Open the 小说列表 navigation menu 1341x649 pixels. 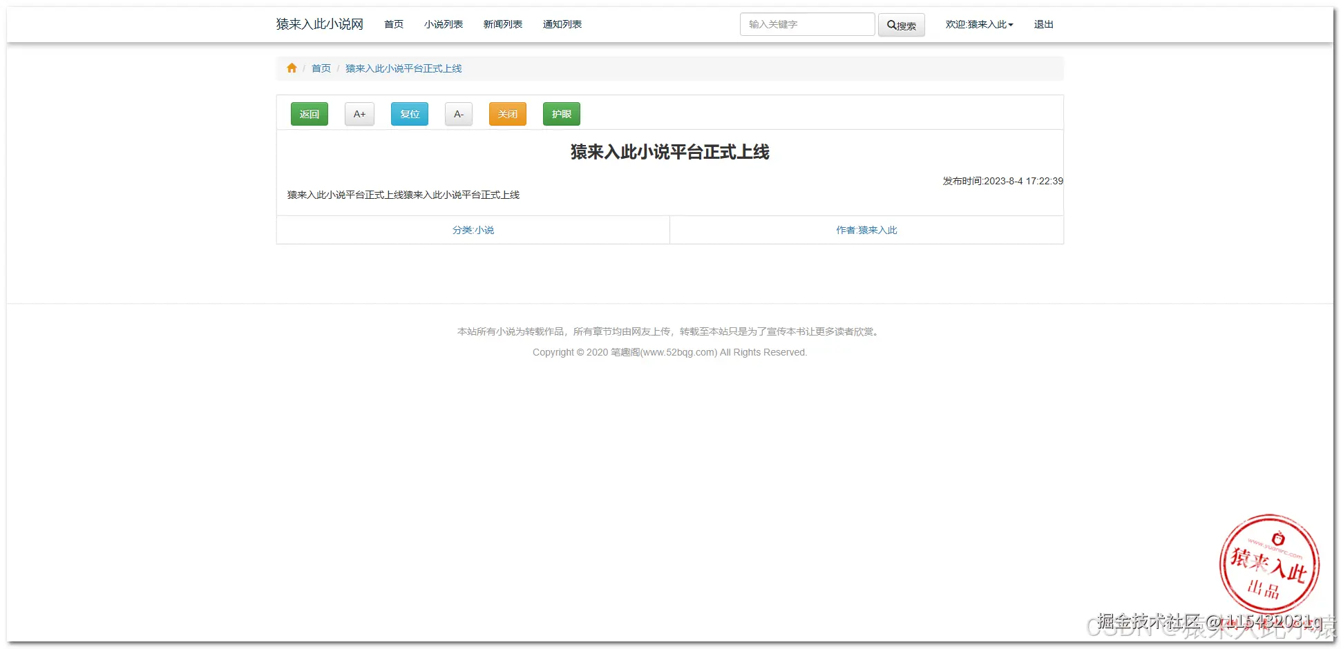(443, 24)
